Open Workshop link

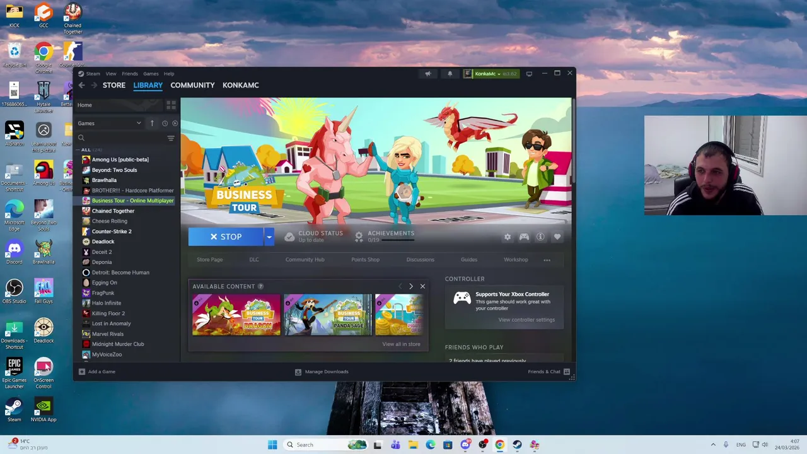[516, 260]
